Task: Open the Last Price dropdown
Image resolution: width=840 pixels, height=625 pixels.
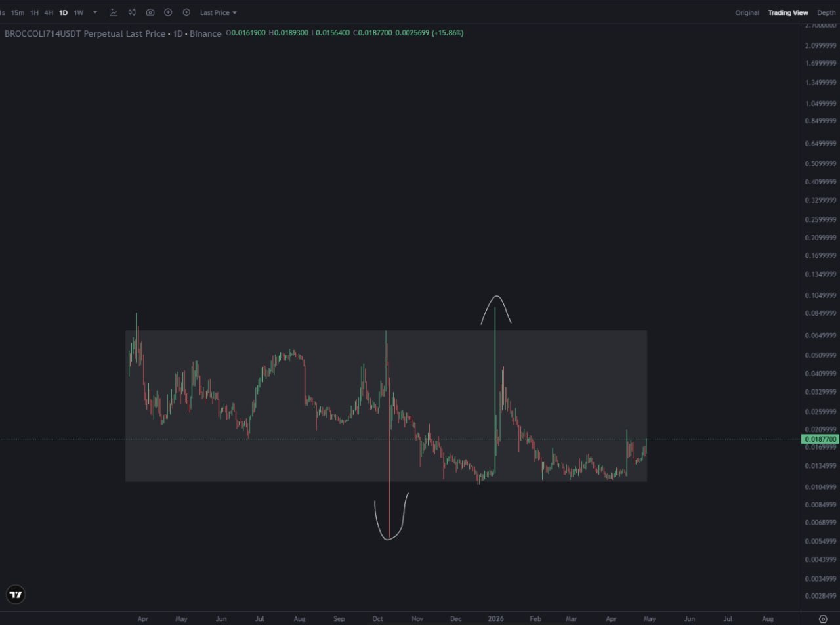Action: pyautogui.click(x=219, y=12)
